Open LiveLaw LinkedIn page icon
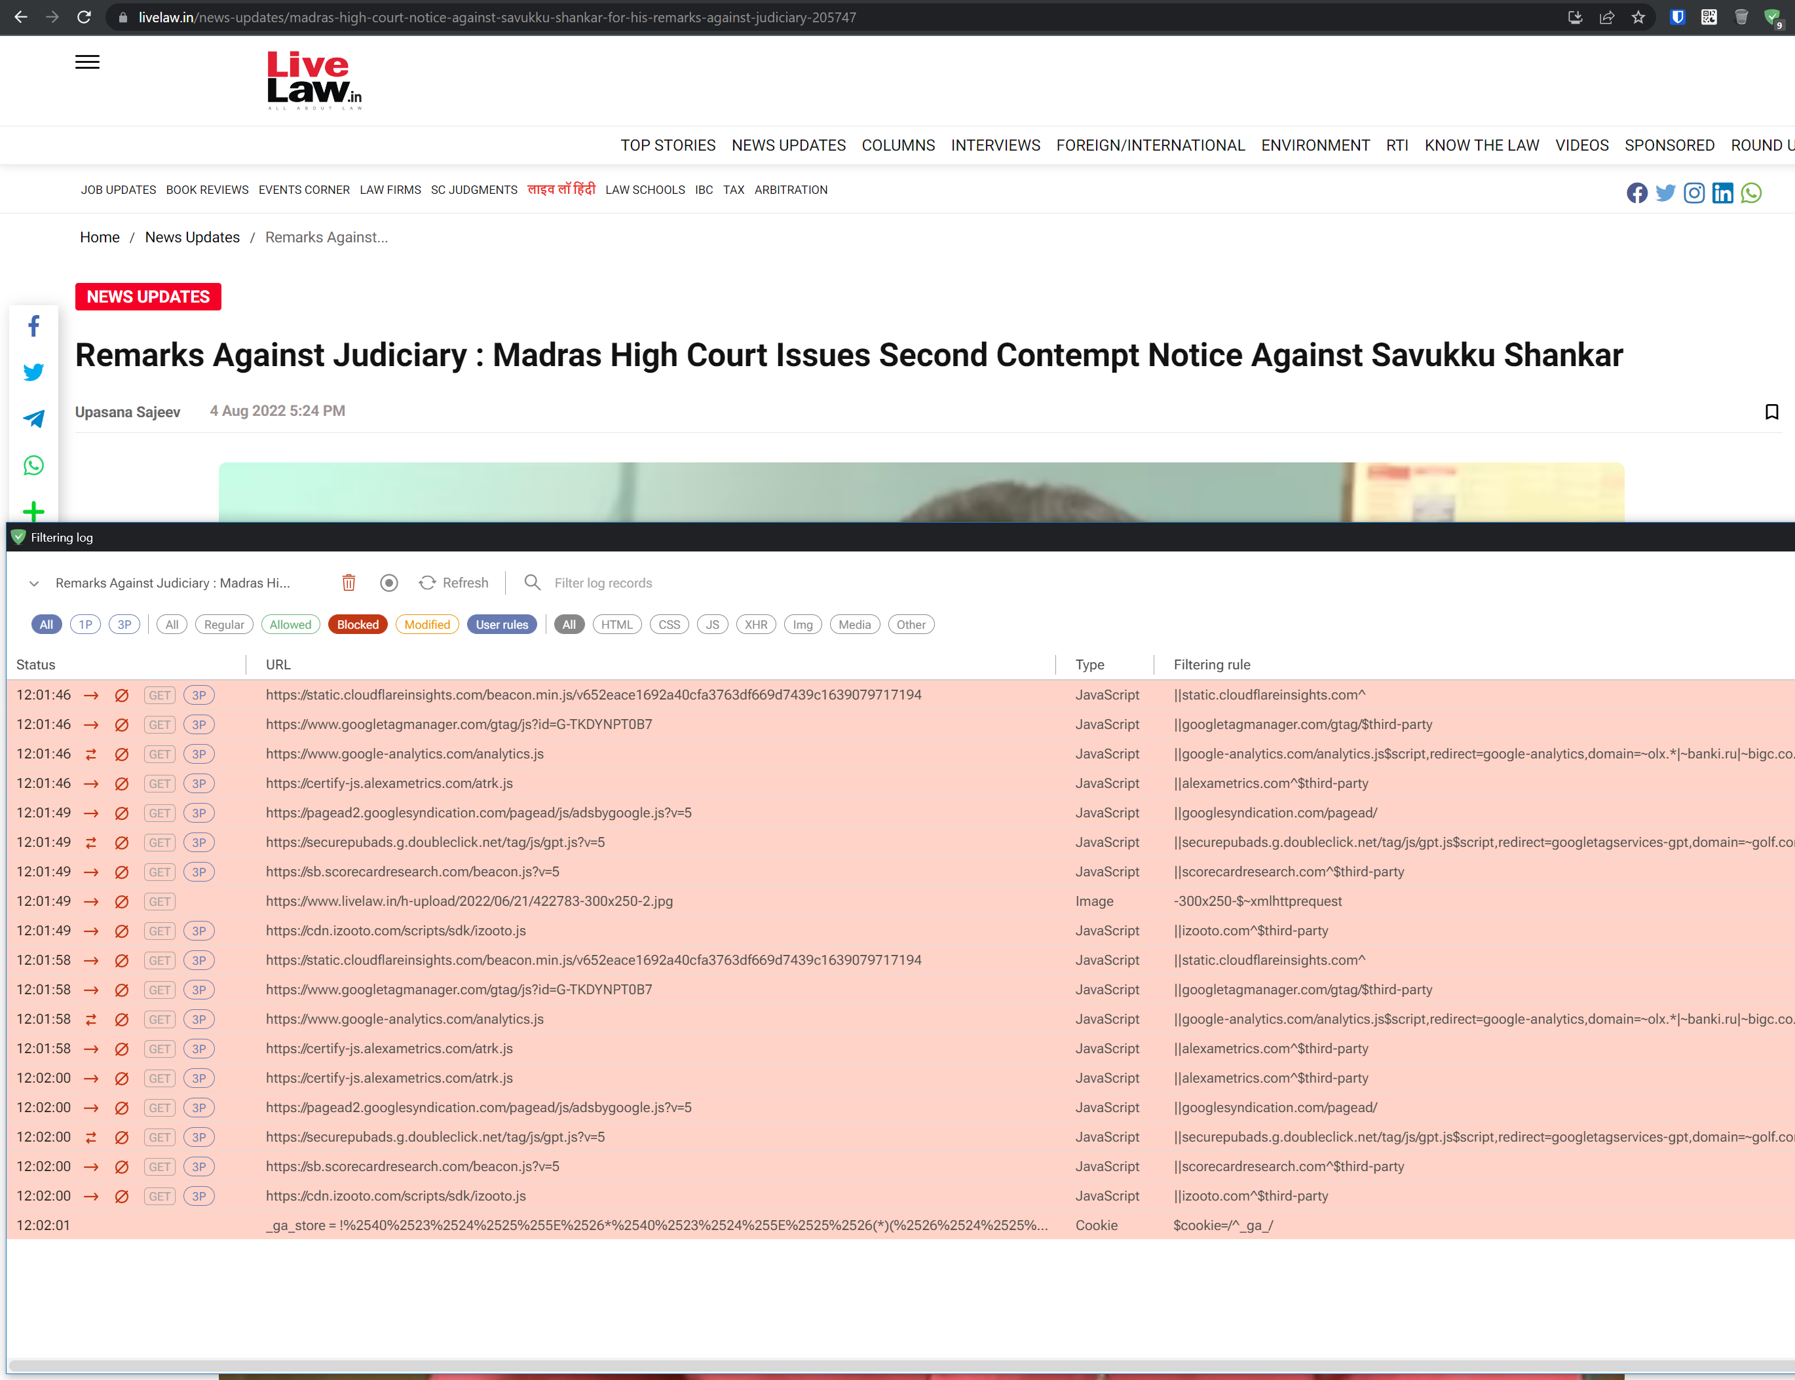This screenshot has height=1380, width=1795. [x=1722, y=193]
